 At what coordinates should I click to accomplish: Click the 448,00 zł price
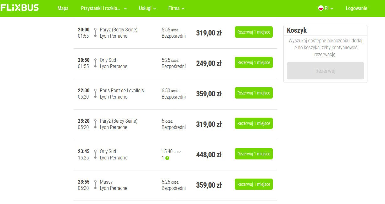209,155
